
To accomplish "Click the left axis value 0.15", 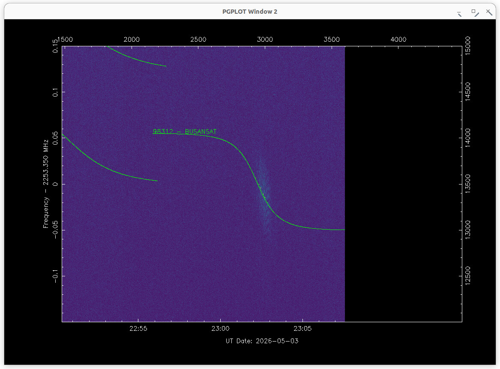I will coord(56,46).
